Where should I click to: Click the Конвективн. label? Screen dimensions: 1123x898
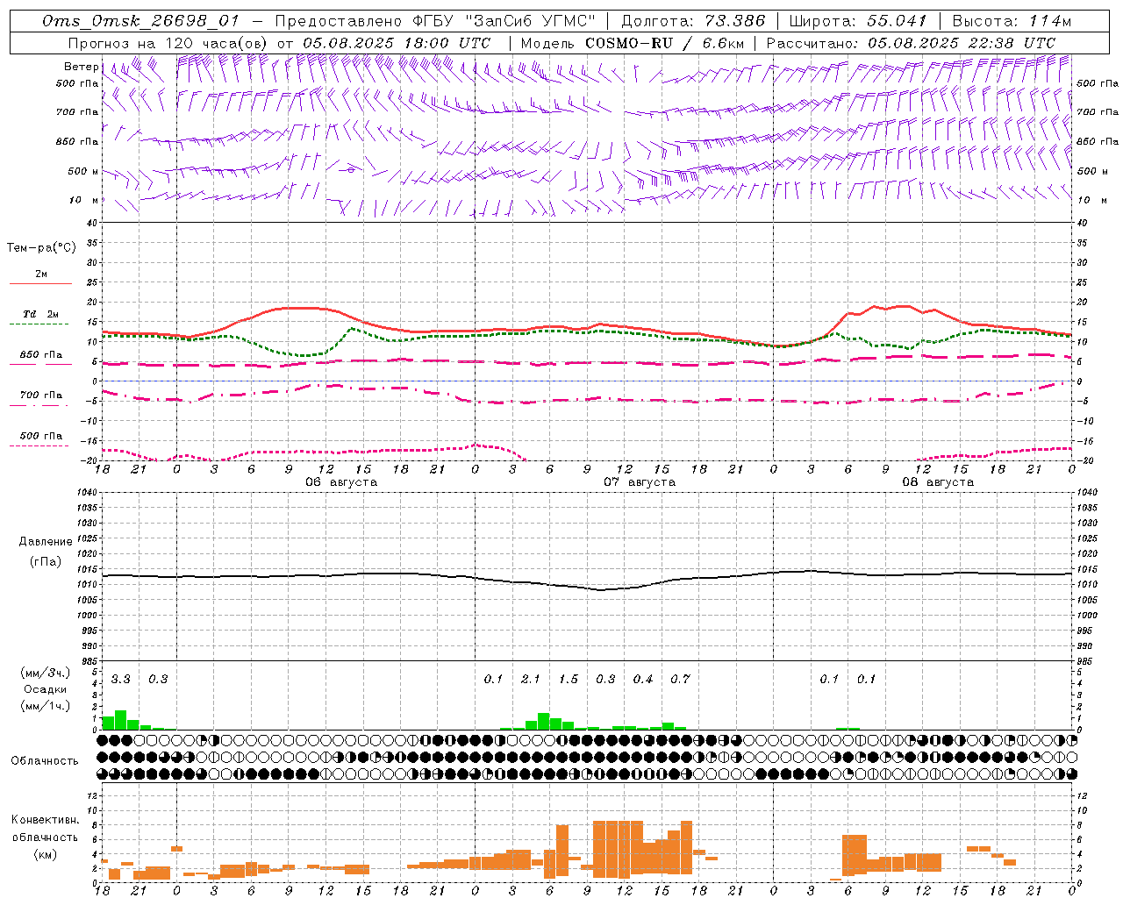(x=46, y=820)
